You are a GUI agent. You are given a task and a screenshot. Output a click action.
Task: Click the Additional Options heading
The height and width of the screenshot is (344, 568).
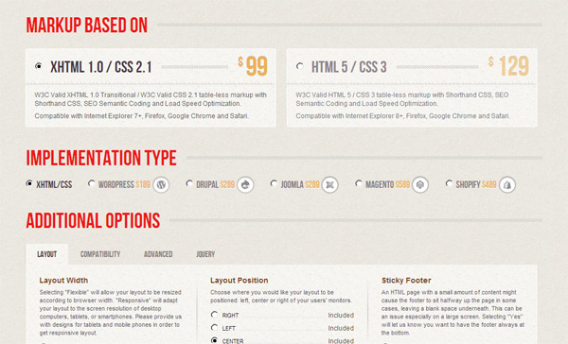93,220
